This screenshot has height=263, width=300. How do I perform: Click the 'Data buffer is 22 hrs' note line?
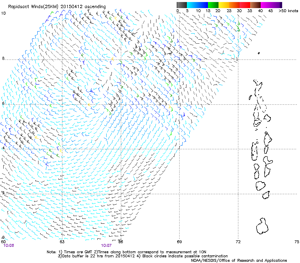pos(143,256)
